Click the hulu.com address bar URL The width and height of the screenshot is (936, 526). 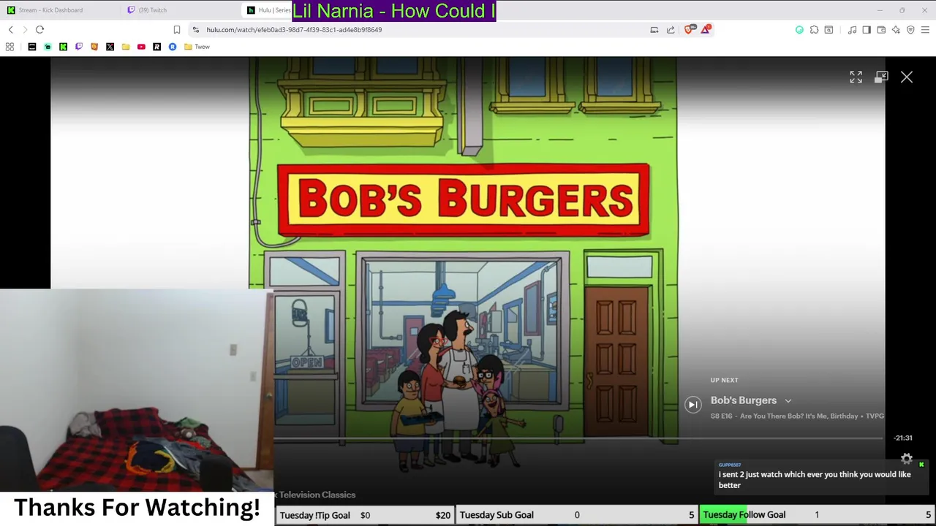(294, 30)
